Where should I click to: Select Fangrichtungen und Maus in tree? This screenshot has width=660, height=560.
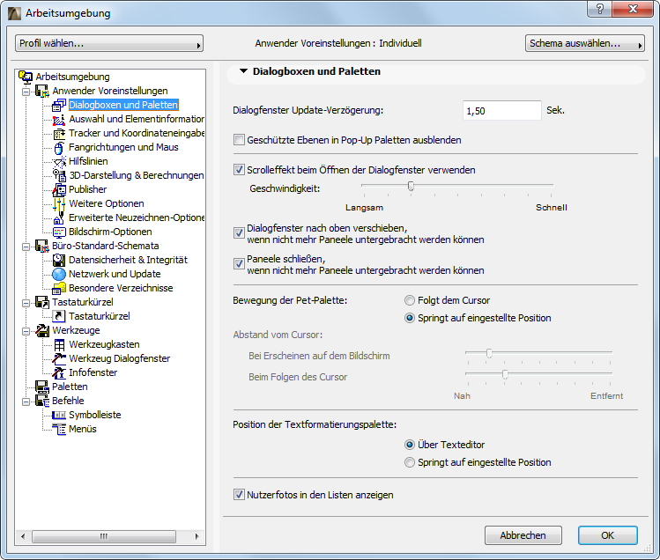pos(123,147)
